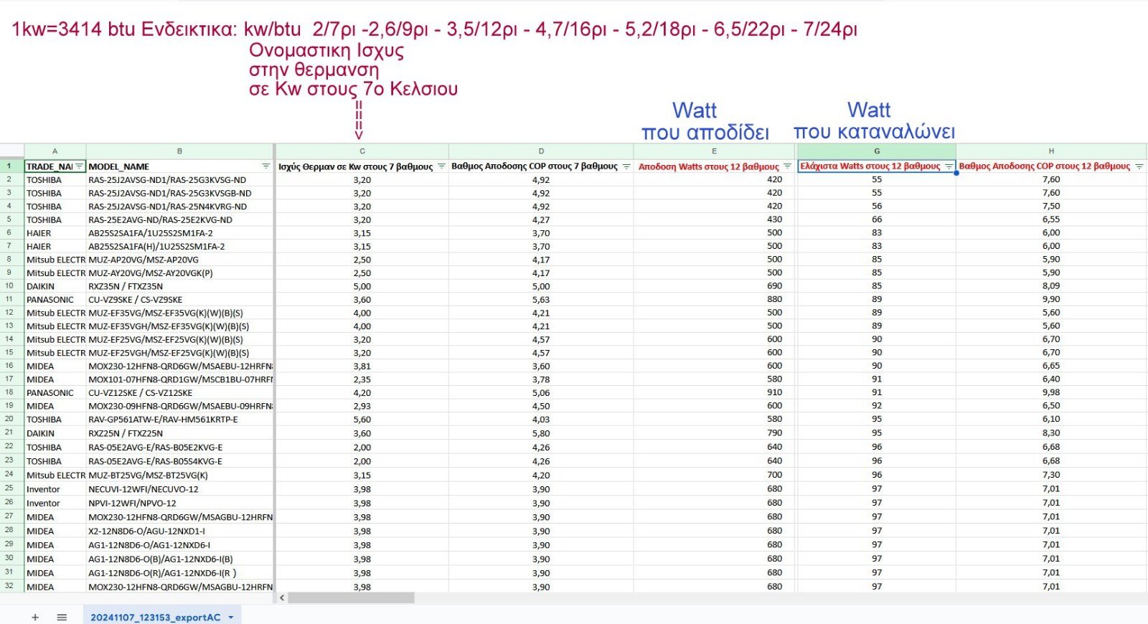Select column B header

(x=179, y=151)
